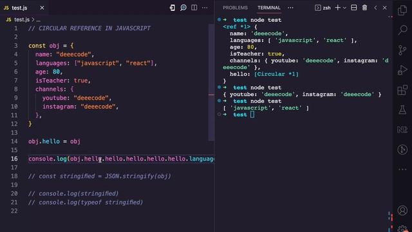Click the CIRCULAR REFERENCE IN JAVASCRIPT comment
The image size is (412, 232).
(89, 28)
